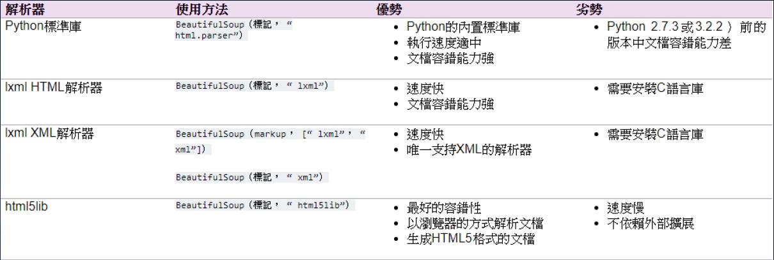Click the BeautifulSoup (標記, "xml") code

252,176
